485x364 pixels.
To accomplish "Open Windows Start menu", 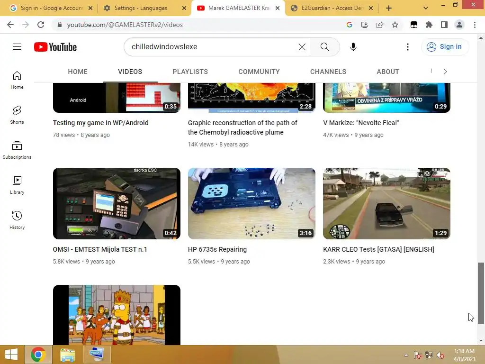I will (x=11, y=355).
